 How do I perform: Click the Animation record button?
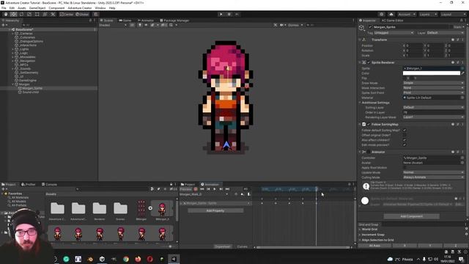point(196,189)
